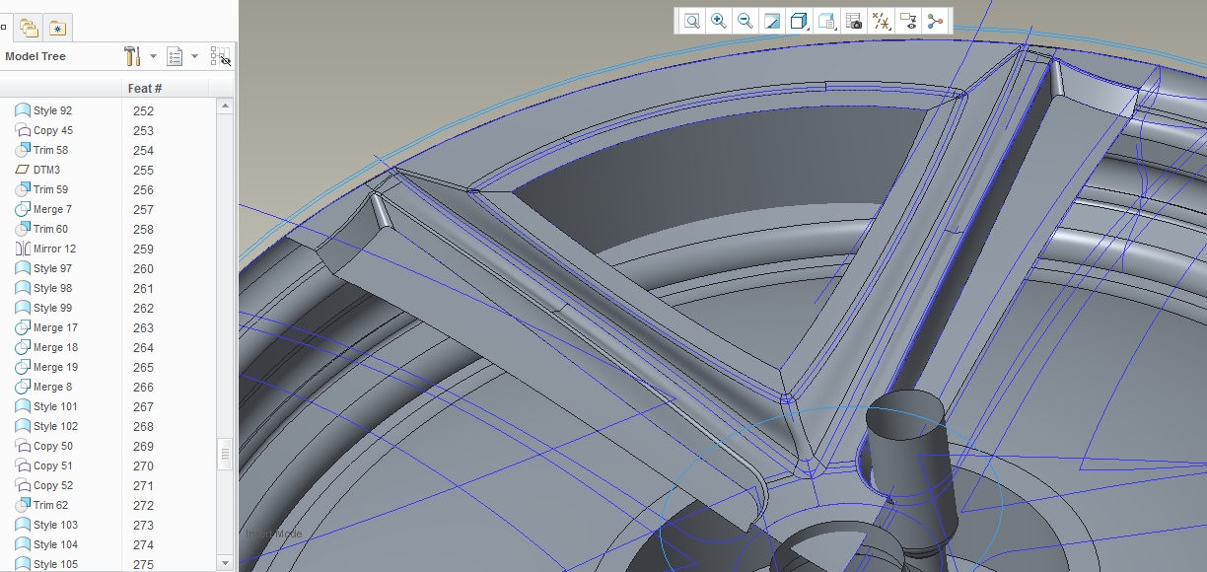Click the View Manager camera icon

[x=855, y=21]
